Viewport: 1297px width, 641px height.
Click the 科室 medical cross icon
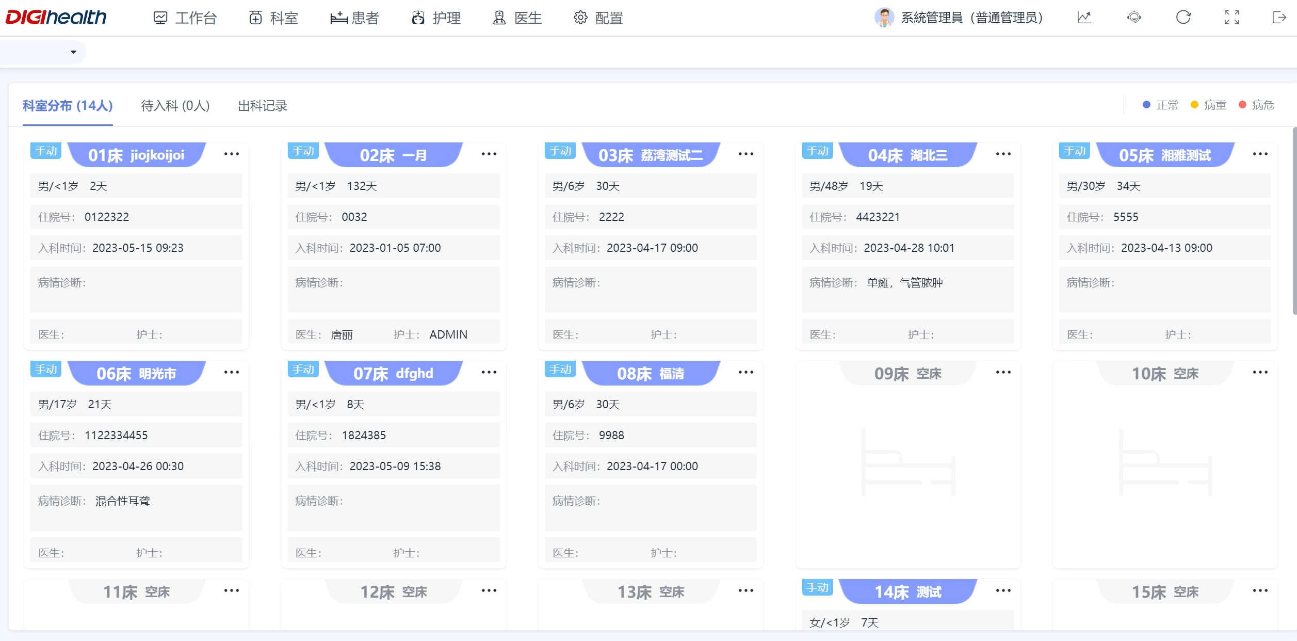point(256,18)
